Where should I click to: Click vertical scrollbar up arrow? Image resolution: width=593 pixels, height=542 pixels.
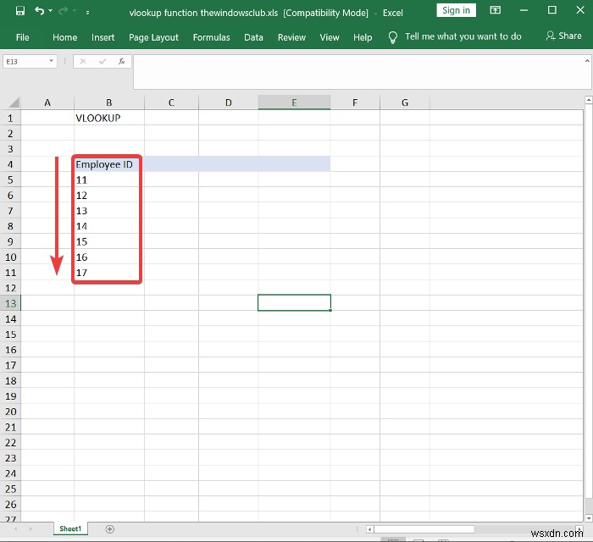coord(589,100)
